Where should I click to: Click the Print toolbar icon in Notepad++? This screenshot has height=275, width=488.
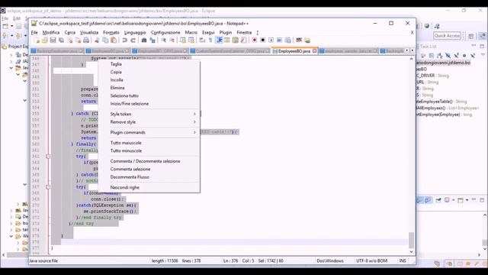click(x=86, y=40)
